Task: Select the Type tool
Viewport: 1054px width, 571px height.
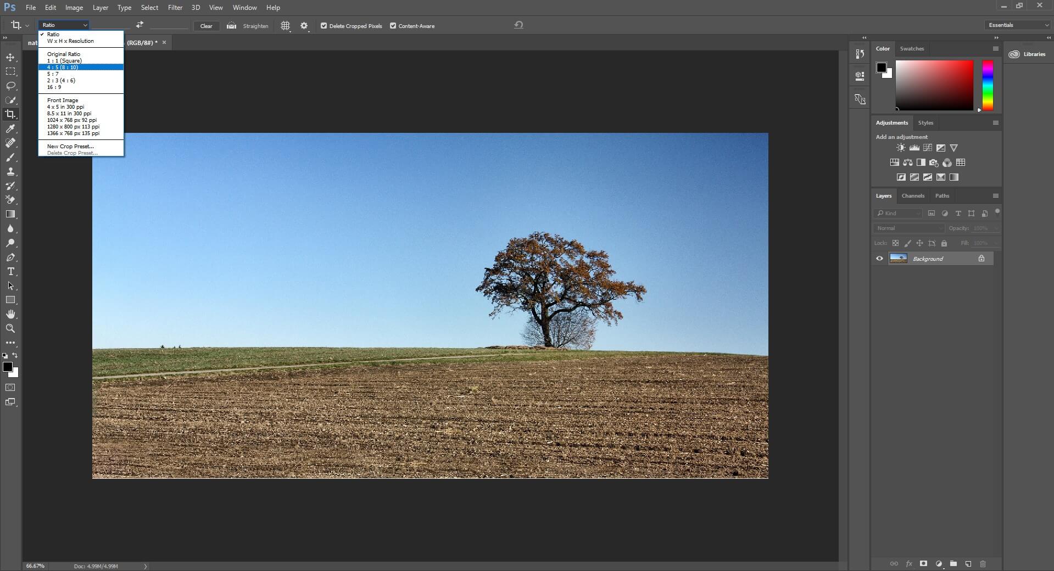Action: pyautogui.click(x=10, y=271)
